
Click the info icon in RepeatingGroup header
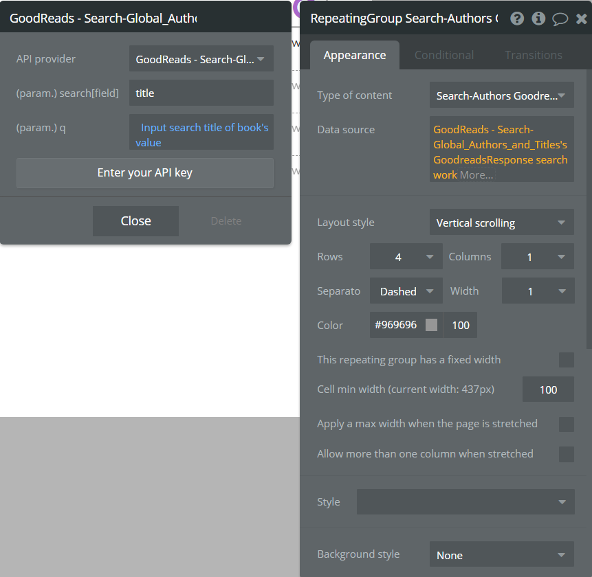(538, 18)
